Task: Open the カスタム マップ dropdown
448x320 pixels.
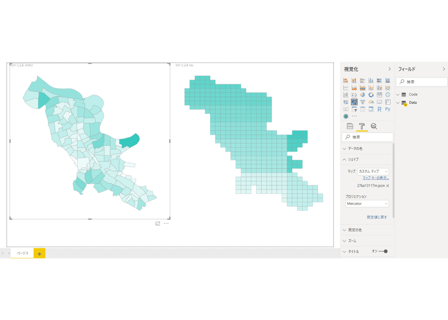Action: click(x=373, y=172)
